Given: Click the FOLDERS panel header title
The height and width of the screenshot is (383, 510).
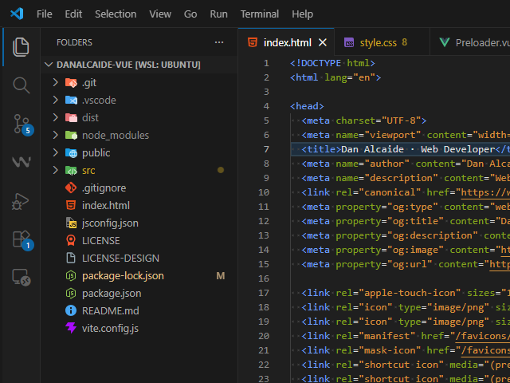Looking at the screenshot, I should click(x=74, y=42).
